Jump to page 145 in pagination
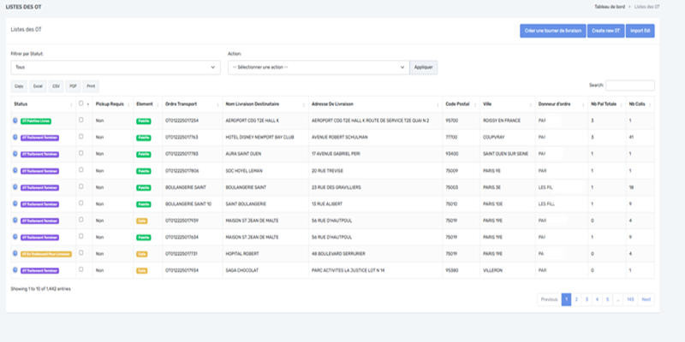Image resolution: width=685 pixels, height=342 pixels. click(x=630, y=299)
